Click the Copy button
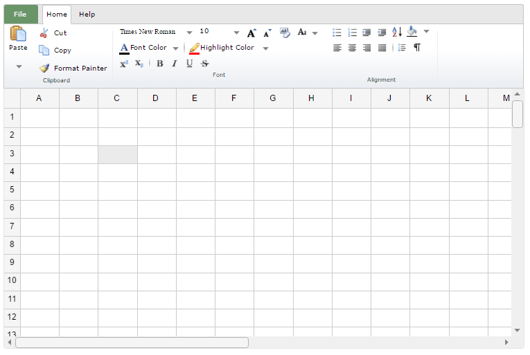The image size is (530, 355). 55,51
